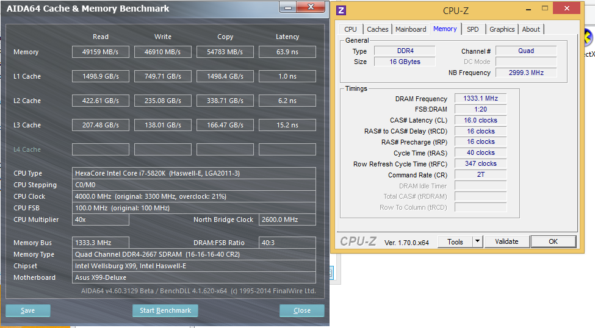The image size is (595, 328).
Task: Click the Command Rate value 2T
Action: coord(480,175)
